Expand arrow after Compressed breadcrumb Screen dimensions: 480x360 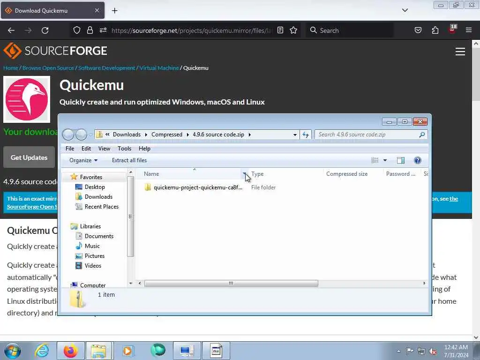pyautogui.click(x=187, y=135)
